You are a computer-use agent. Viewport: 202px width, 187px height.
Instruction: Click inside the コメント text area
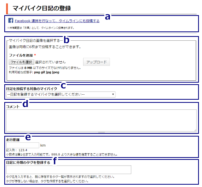101,121
